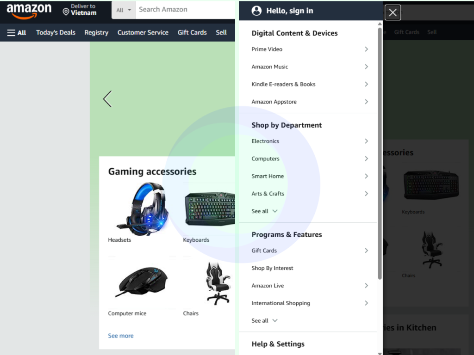Image resolution: width=474 pixels, height=355 pixels.
Task: Click See more under Gaming accessories
Action: [121, 336]
